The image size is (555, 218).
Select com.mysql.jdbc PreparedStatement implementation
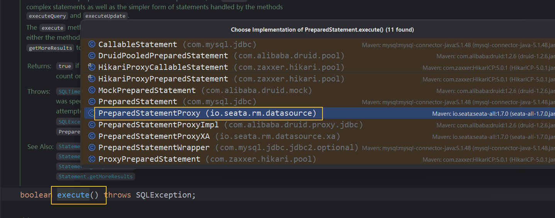click(137, 102)
